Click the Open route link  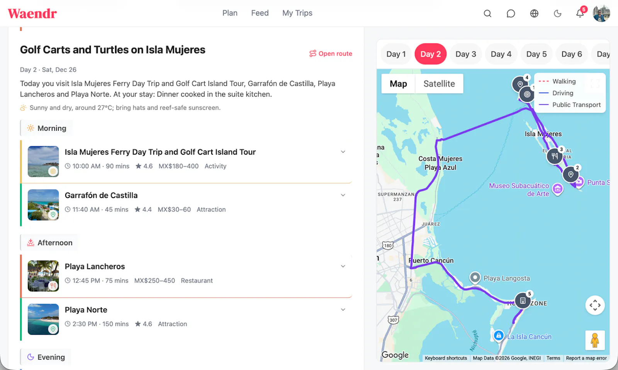tap(331, 54)
